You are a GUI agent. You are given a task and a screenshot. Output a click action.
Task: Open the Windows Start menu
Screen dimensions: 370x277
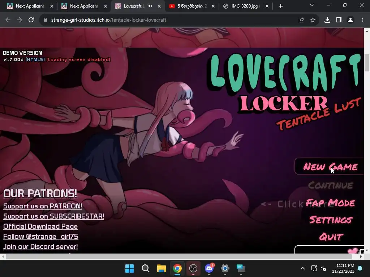pos(130,268)
